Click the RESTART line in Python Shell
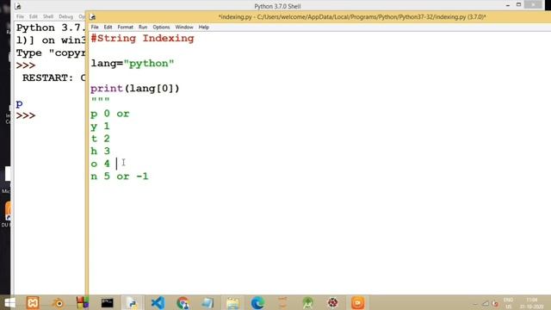This screenshot has height=310, width=551. [x=53, y=77]
